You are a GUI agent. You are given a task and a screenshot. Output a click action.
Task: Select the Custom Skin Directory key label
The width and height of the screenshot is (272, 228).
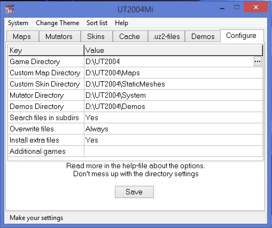coord(46,84)
